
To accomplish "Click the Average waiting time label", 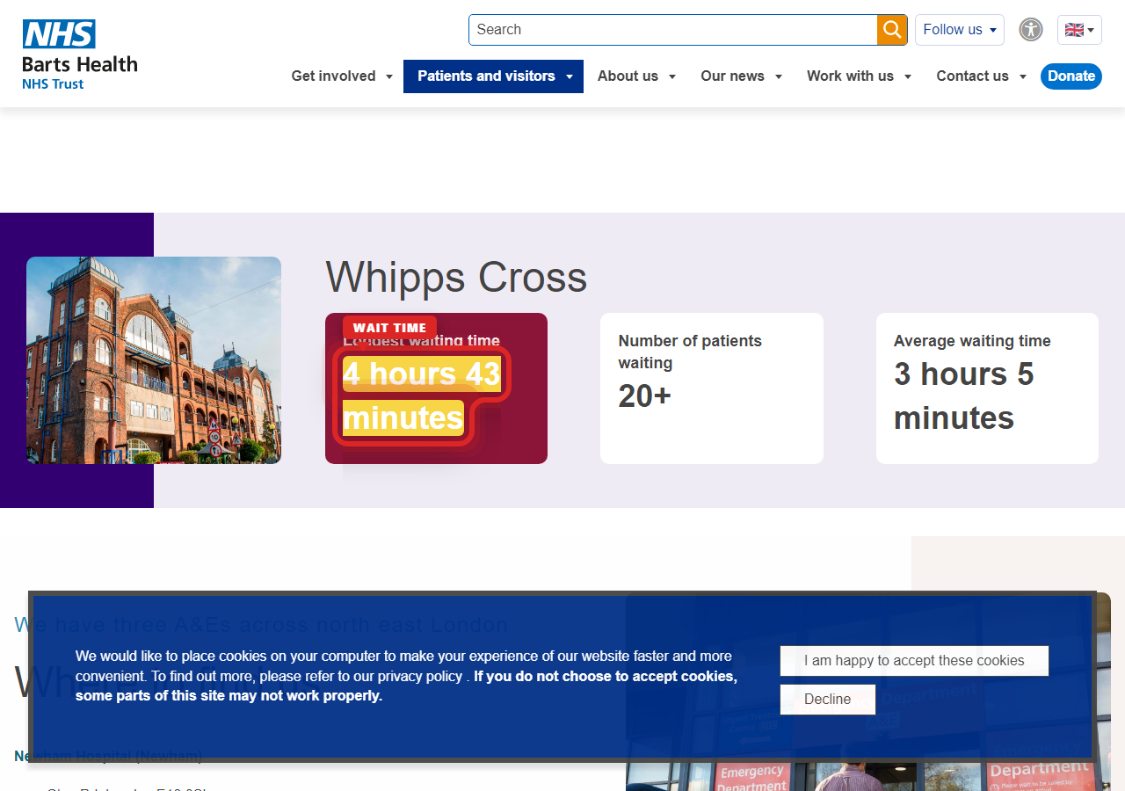I will coord(972,341).
